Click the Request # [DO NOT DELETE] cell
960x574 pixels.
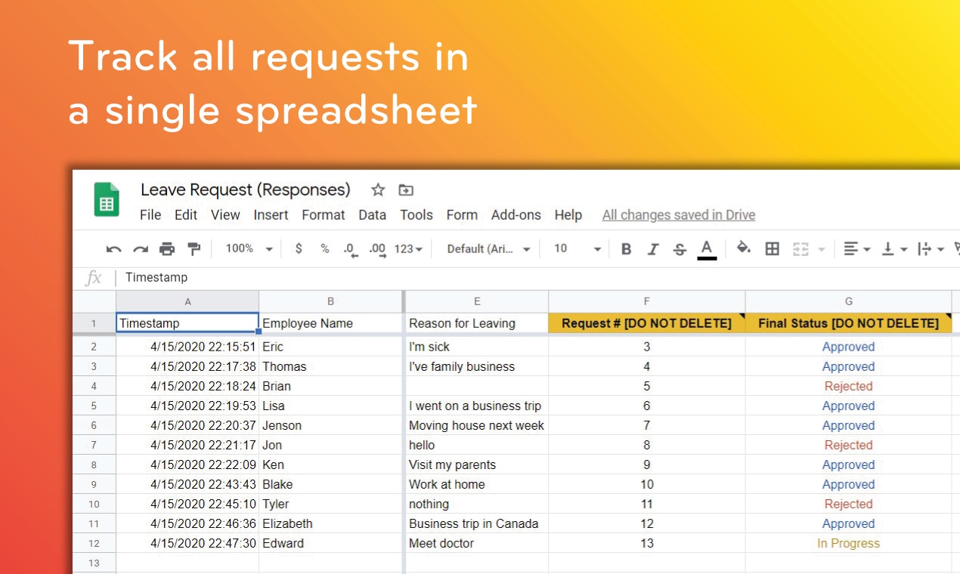click(x=647, y=323)
